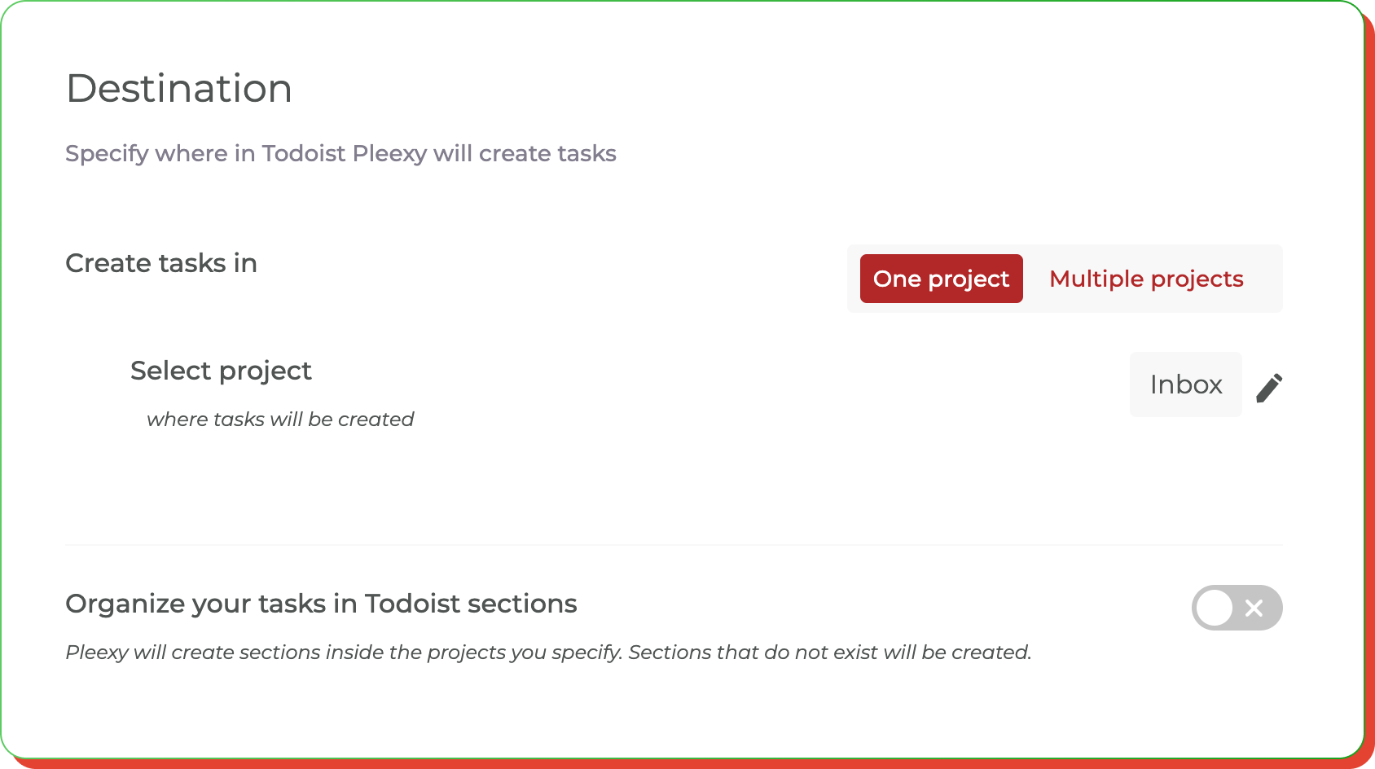1375x769 pixels.
Task: Click the where tasks will be created text
Action: point(279,419)
